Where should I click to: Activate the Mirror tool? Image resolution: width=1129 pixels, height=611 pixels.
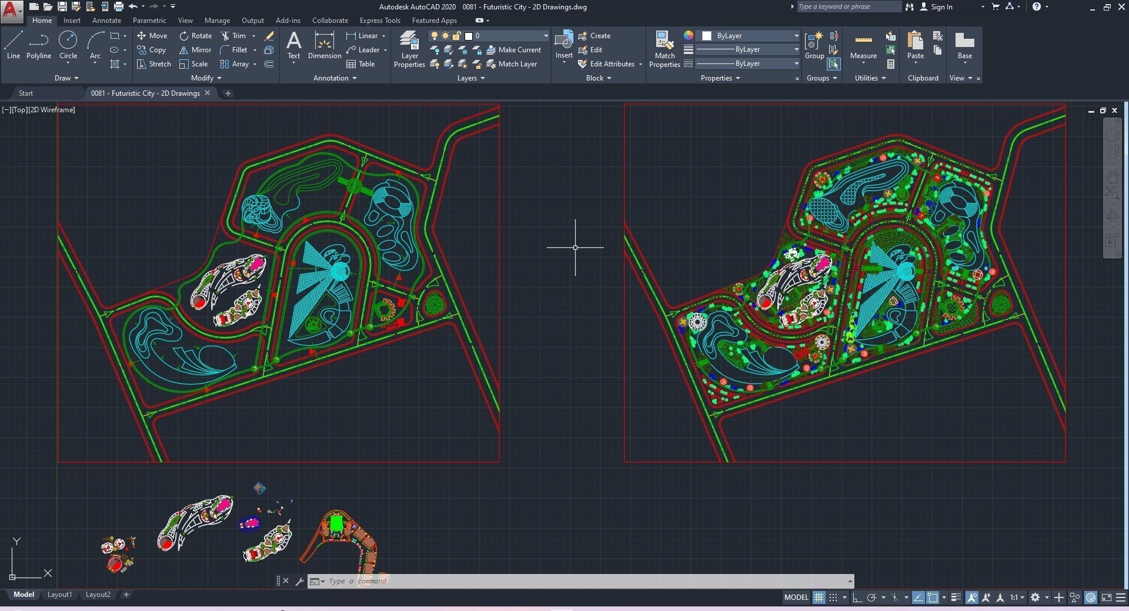click(x=195, y=50)
